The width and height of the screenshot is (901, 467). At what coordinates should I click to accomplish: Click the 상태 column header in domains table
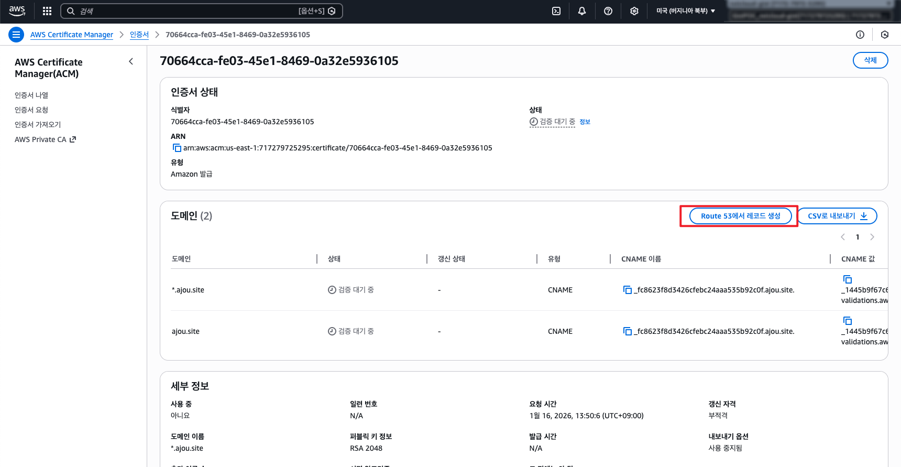pyautogui.click(x=334, y=259)
